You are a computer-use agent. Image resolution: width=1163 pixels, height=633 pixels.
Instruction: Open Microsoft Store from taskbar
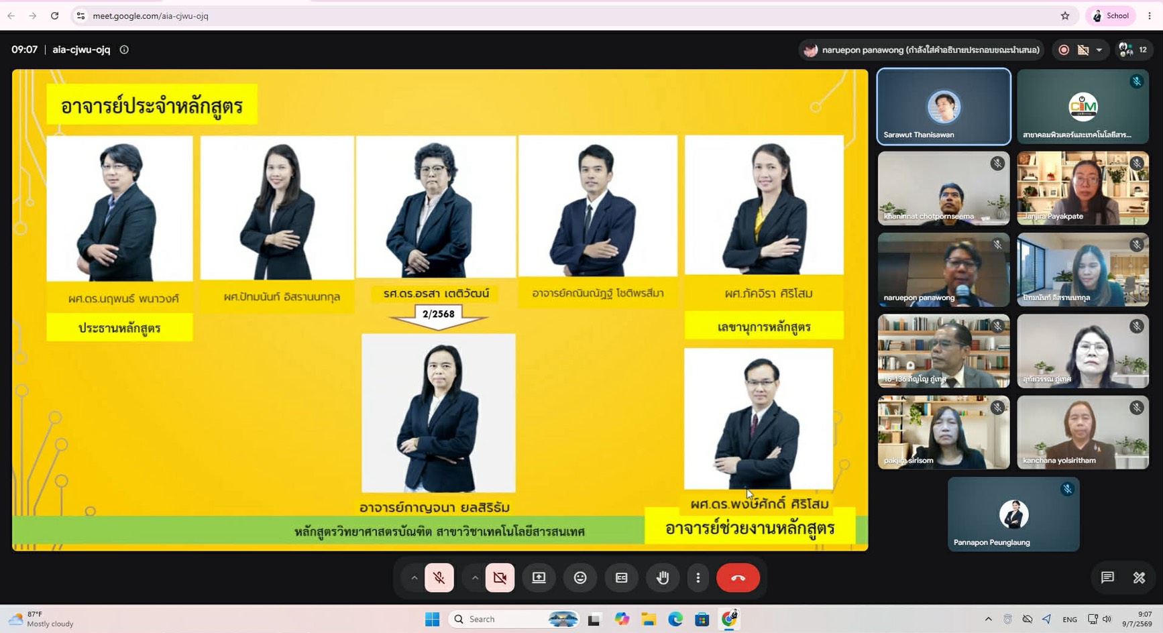coord(702,619)
